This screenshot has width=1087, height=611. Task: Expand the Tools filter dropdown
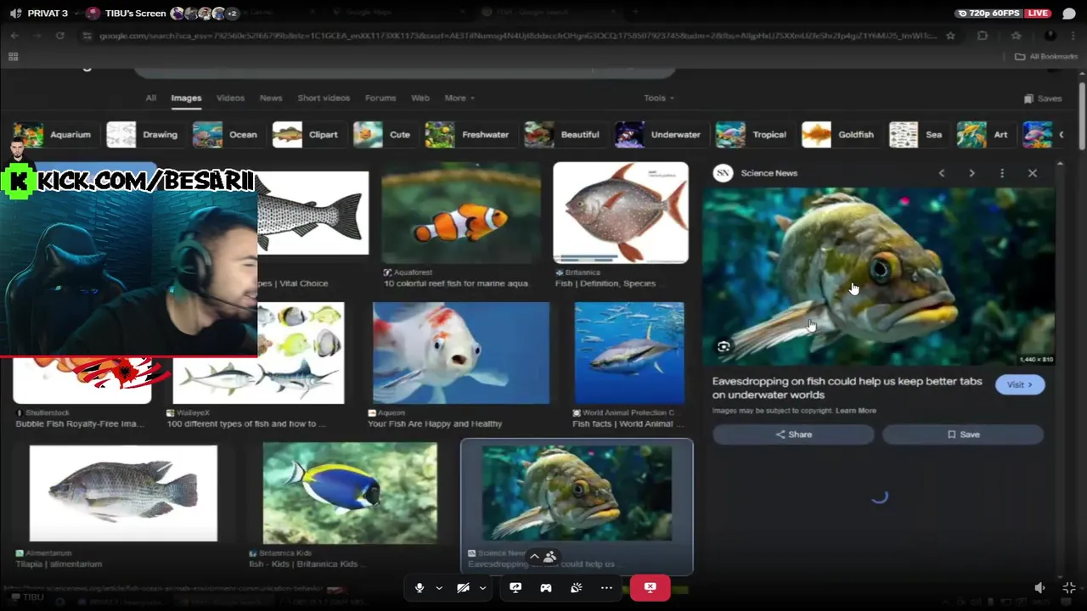(658, 98)
